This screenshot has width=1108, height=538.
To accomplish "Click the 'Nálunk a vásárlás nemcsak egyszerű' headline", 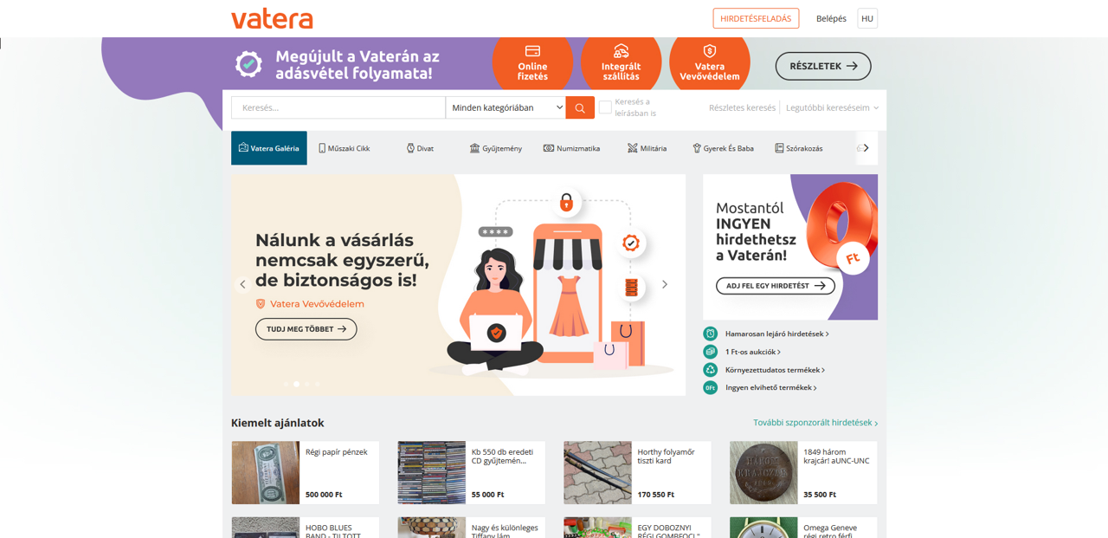I will pos(342,260).
